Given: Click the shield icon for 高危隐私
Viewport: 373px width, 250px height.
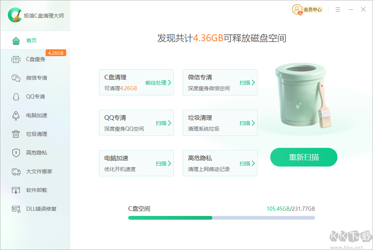Looking at the screenshot, I should (x=16, y=153).
